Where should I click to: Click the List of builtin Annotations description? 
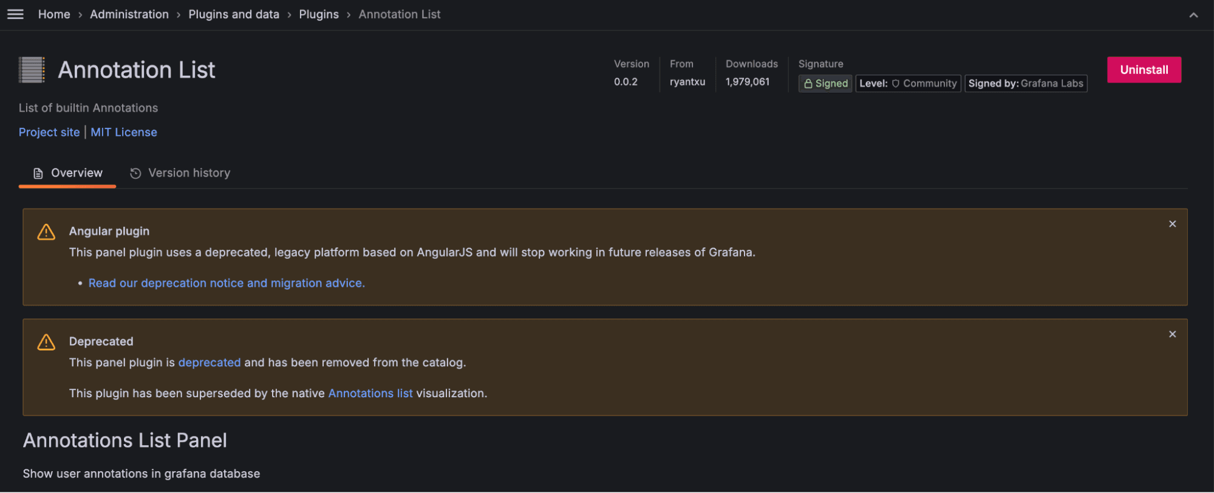(x=88, y=108)
